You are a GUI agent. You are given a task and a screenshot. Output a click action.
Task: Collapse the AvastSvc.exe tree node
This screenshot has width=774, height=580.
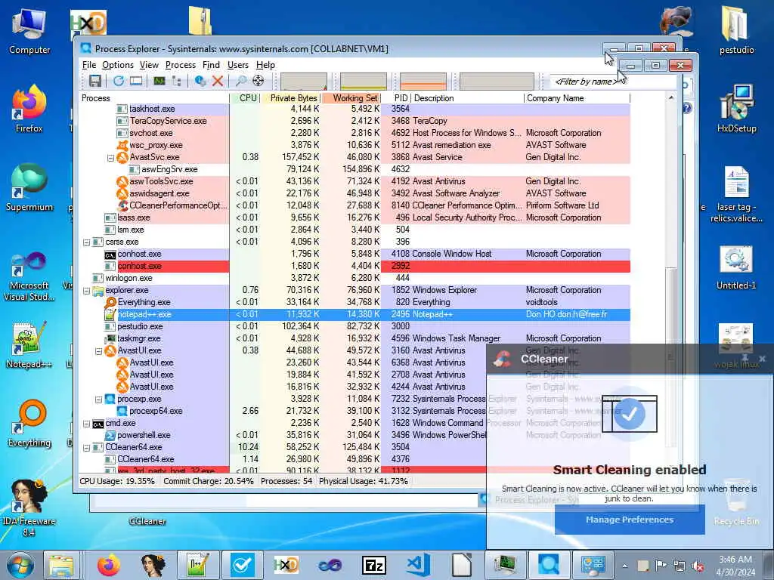click(x=110, y=158)
